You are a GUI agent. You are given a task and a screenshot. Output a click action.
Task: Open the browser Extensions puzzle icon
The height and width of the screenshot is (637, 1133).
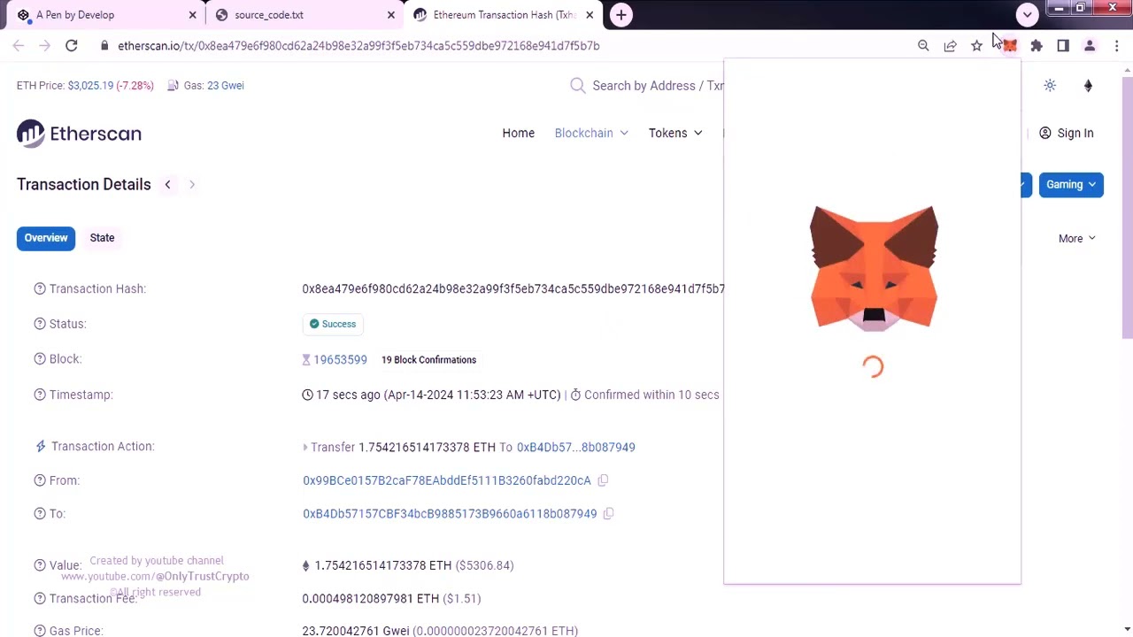pyautogui.click(x=1037, y=45)
